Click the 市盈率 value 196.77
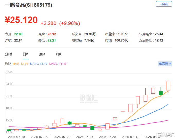This screenshot has width=176, height=139. (123, 34)
